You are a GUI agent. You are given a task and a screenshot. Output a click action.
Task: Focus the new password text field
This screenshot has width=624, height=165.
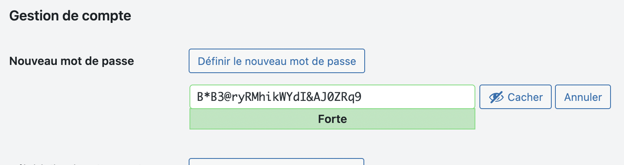[332, 97]
